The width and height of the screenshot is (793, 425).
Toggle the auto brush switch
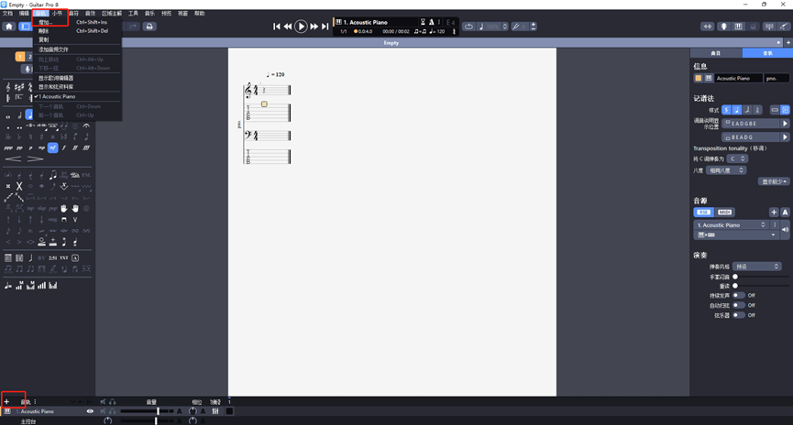[x=738, y=305]
